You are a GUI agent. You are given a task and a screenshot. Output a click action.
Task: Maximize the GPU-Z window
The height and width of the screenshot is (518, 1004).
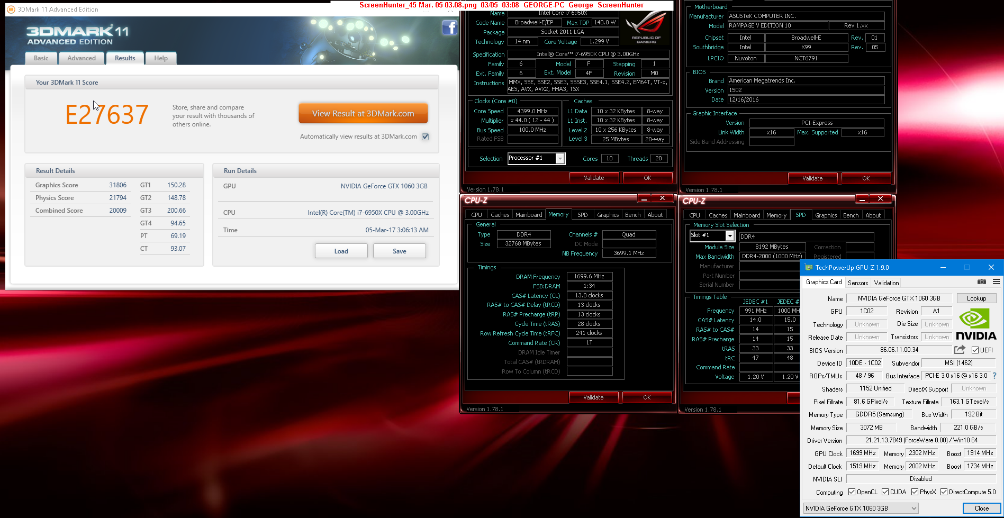967,267
